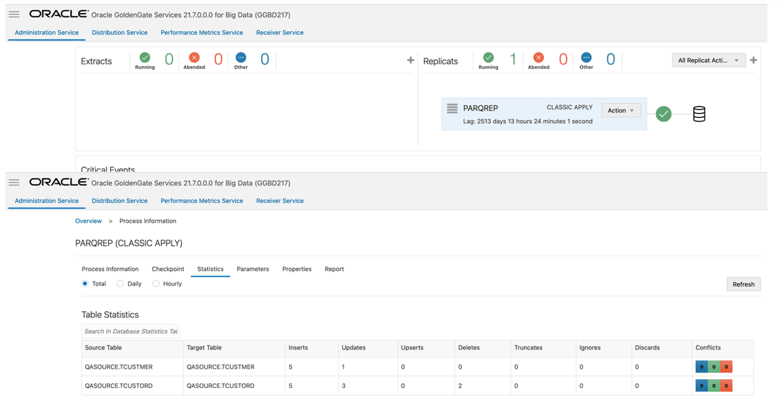780x415 pixels.
Task: Click blue conflict counter in TCUSTMER row
Action: pos(701,367)
